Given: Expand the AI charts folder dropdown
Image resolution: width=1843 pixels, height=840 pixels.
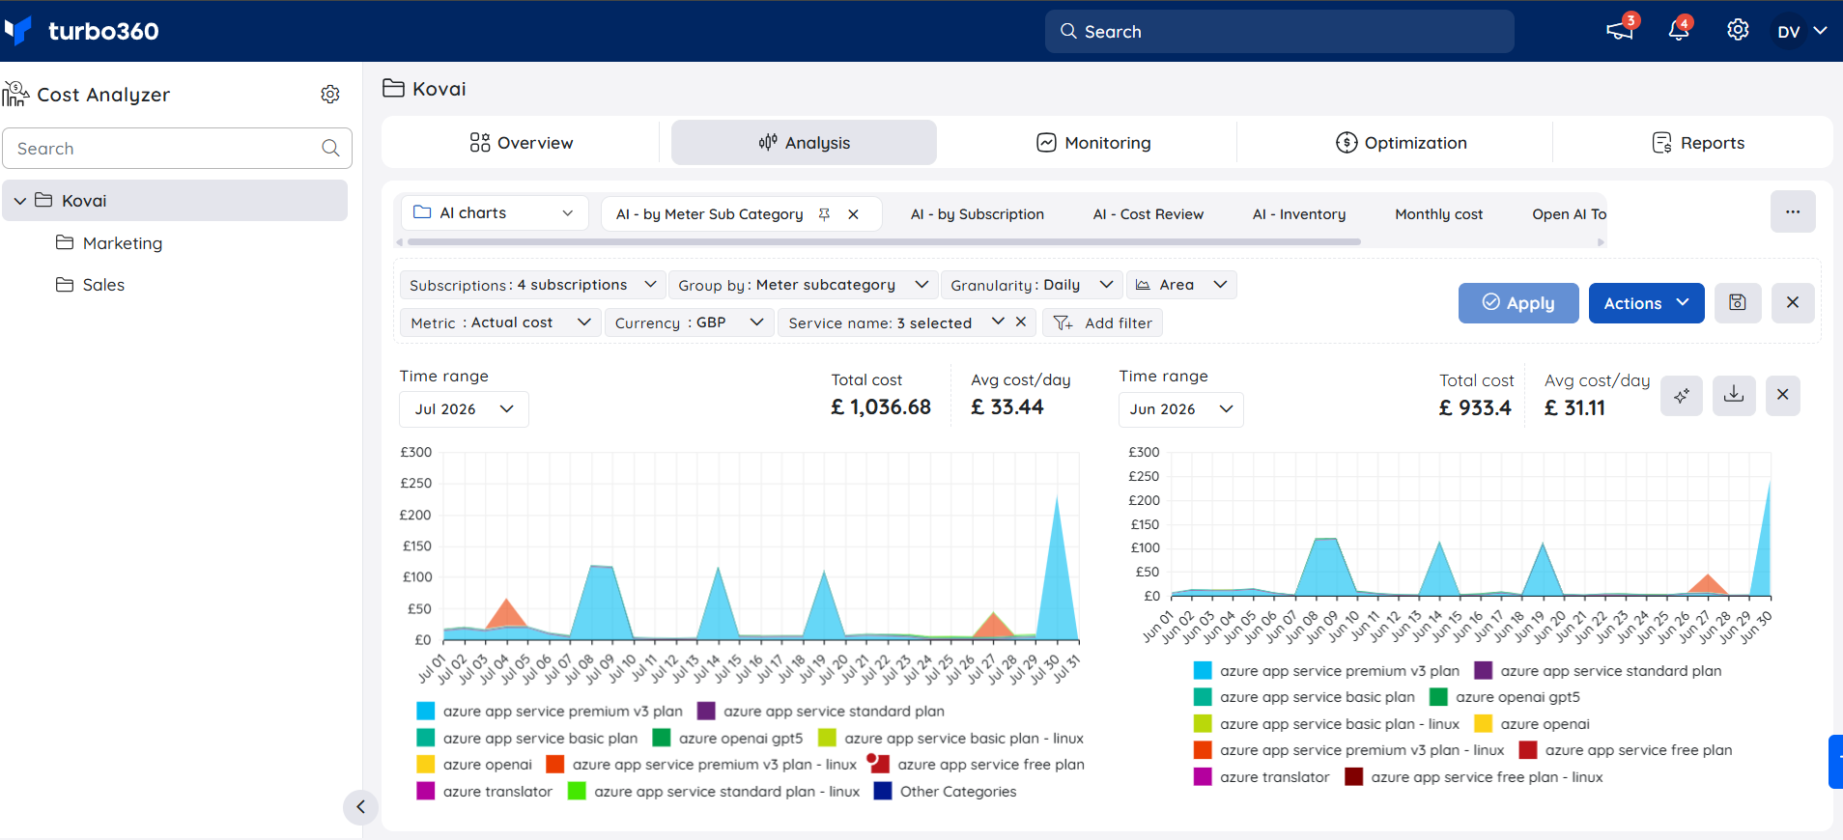Looking at the screenshot, I should (x=495, y=213).
